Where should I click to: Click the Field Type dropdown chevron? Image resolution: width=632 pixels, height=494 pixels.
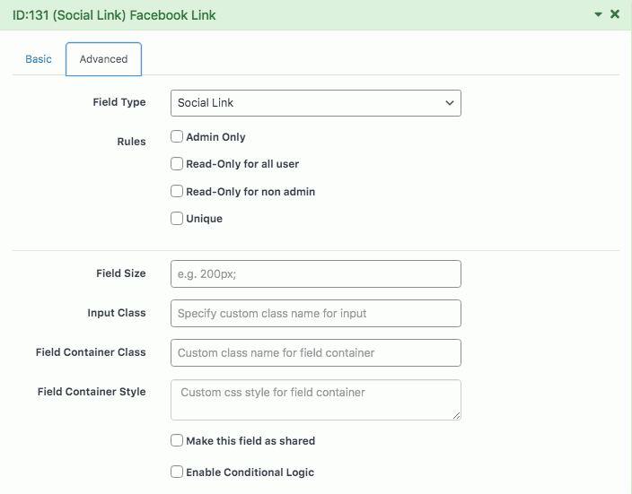point(450,103)
